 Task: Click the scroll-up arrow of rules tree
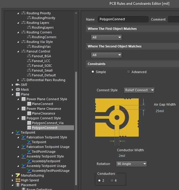point(76,13)
